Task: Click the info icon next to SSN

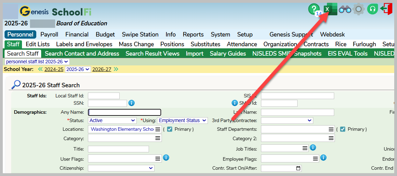Action: click(132, 103)
